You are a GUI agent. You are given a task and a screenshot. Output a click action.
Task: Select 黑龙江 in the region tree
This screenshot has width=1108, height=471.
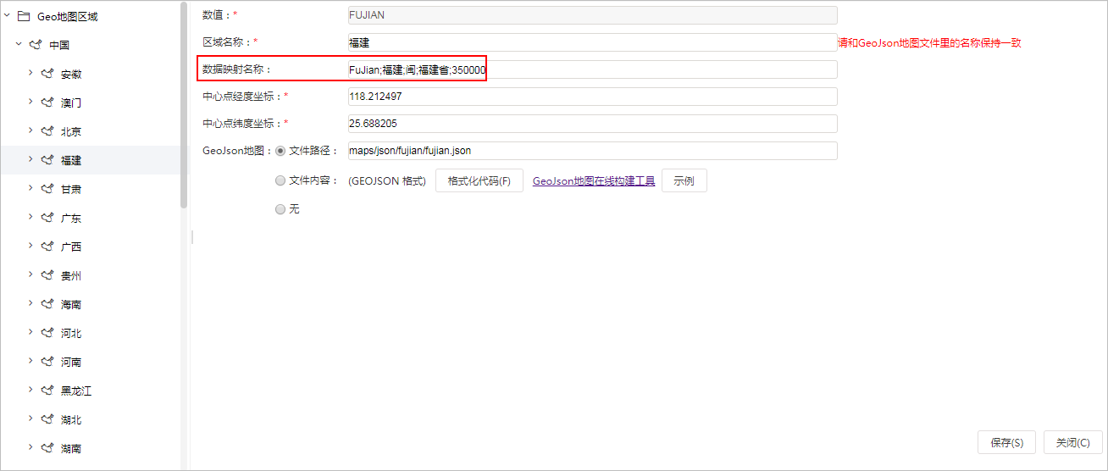[76, 391]
